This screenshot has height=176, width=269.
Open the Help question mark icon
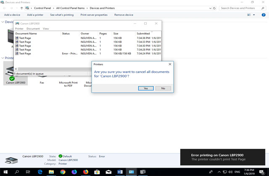point(264,15)
